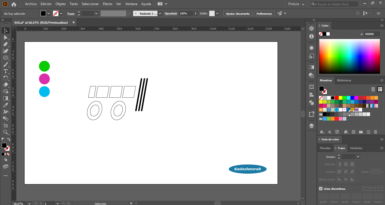Open the Objeto menu
This screenshot has height=205, width=385.
click(x=61, y=4)
